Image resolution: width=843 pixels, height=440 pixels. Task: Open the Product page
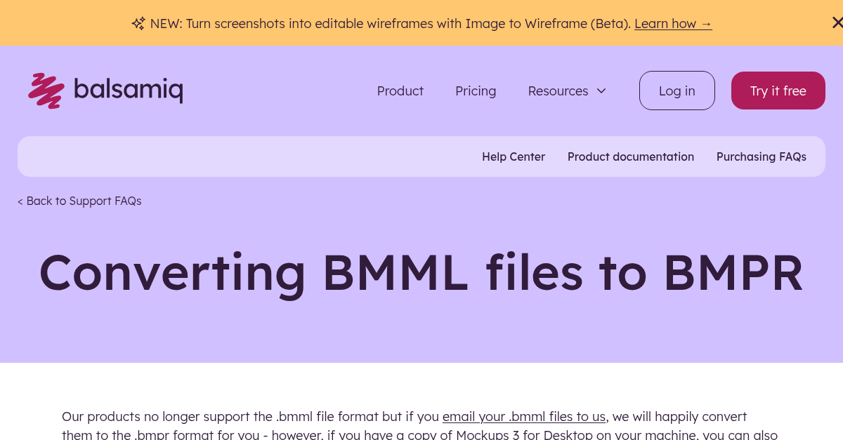pyautogui.click(x=400, y=91)
